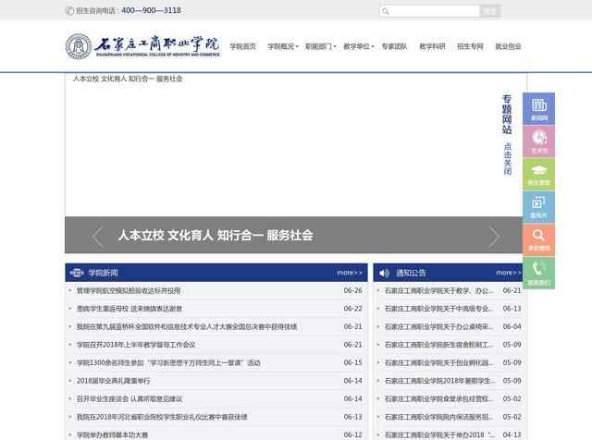Click inside the top search input field
The height and width of the screenshot is (440, 592).
tap(429, 11)
